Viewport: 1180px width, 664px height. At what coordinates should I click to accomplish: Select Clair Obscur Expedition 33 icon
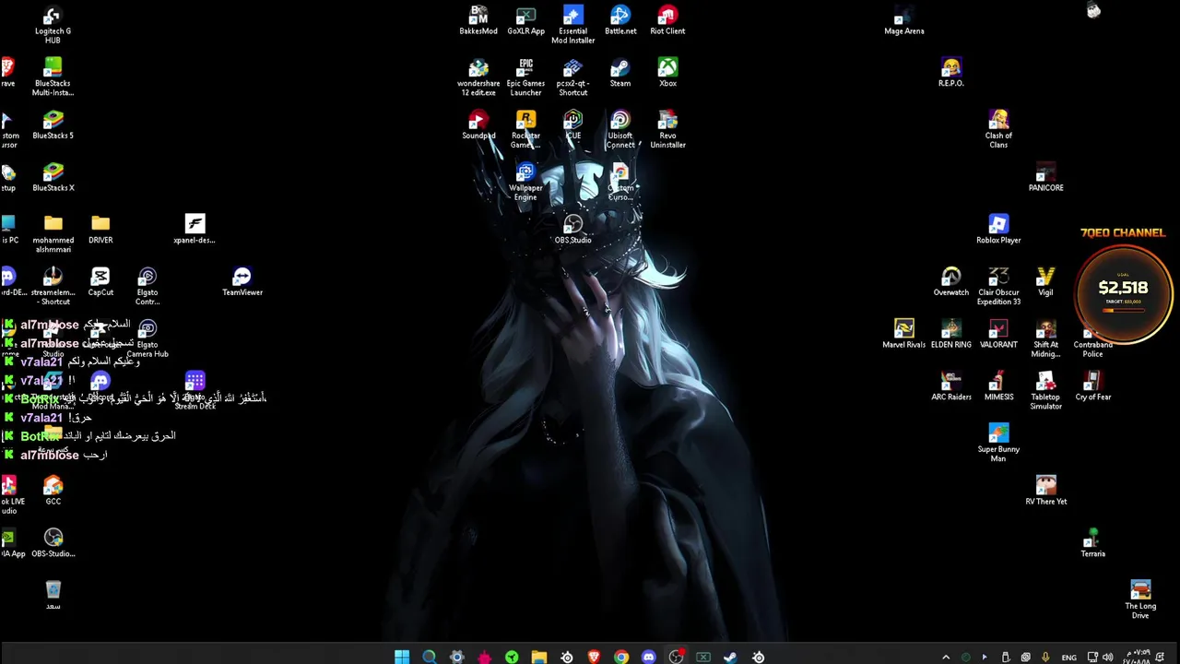coord(998,287)
